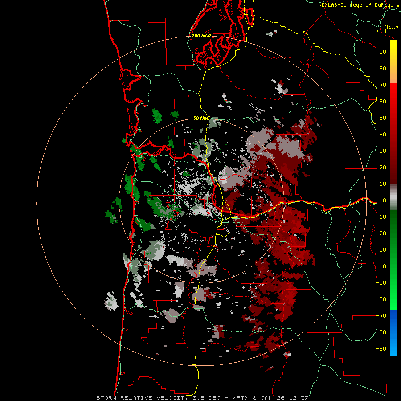This screenshot has height=401, width=401.
Task: Click the "-20" value on the velocity scale
Action: [x=381, y=233]
